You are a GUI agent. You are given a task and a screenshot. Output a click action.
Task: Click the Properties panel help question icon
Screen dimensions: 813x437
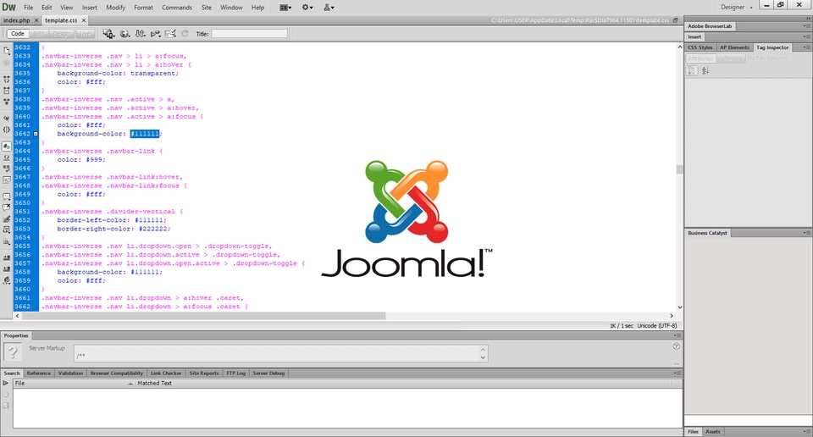point(676,346)
